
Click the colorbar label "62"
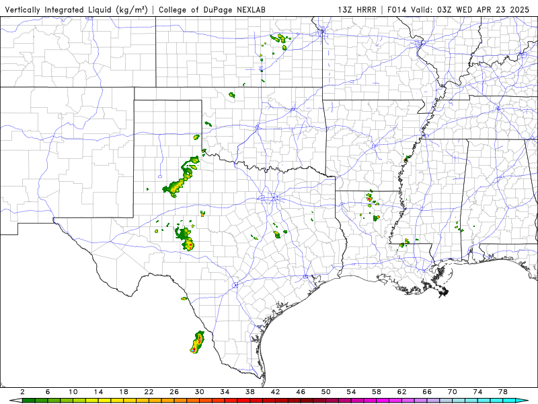401,392
